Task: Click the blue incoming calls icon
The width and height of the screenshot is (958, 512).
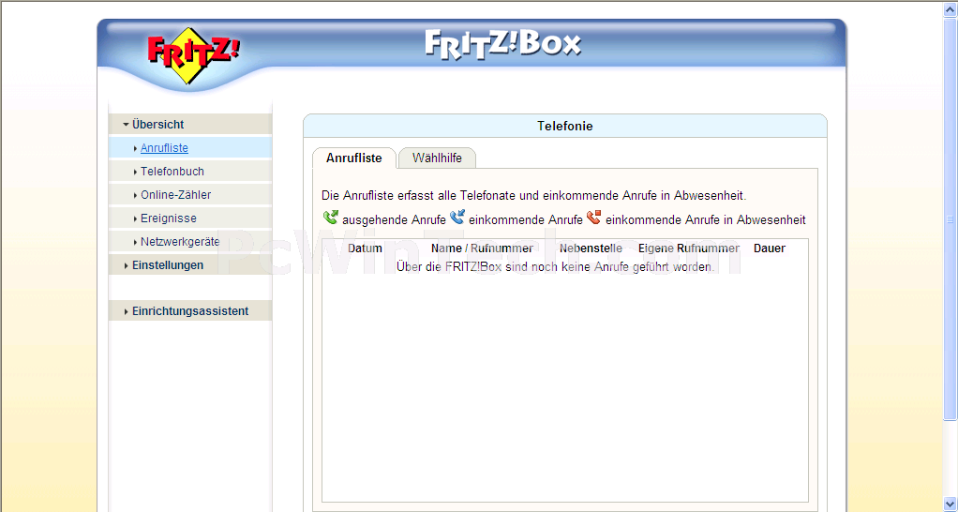Action: coord(457,217)
